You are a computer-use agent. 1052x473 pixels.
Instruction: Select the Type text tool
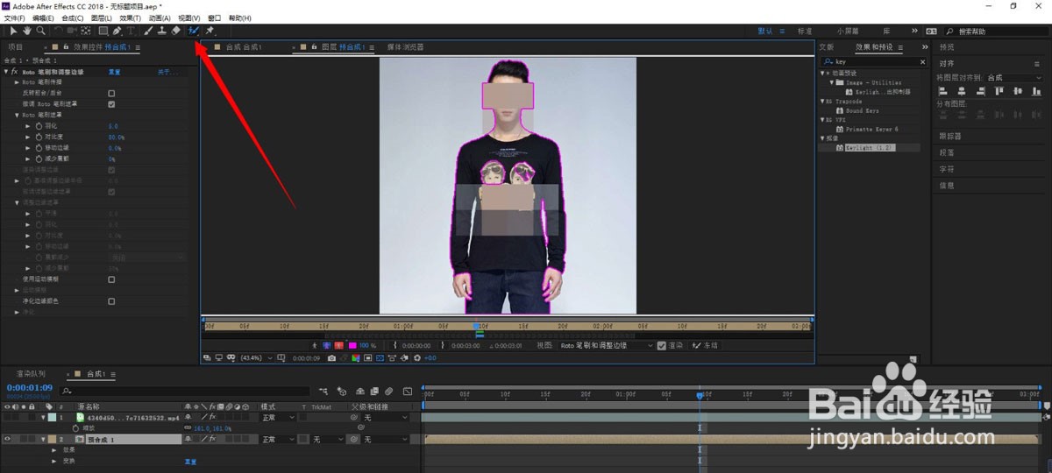131,31
